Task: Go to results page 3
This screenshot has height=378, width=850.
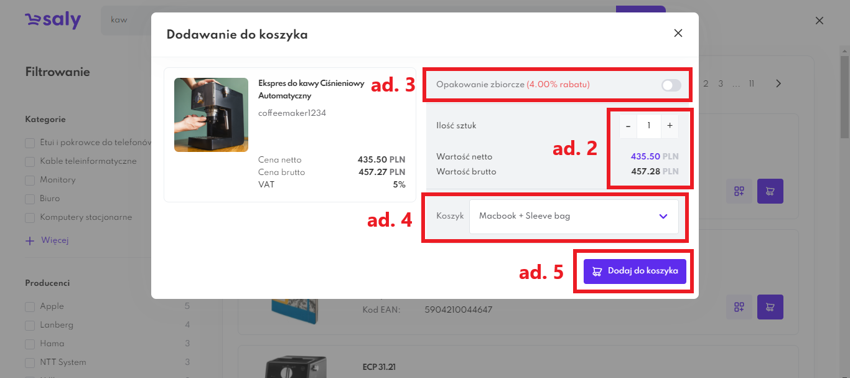Action: 721,83
